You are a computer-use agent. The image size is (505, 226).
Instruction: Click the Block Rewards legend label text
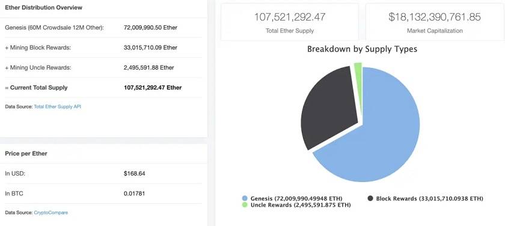[430, 198]
